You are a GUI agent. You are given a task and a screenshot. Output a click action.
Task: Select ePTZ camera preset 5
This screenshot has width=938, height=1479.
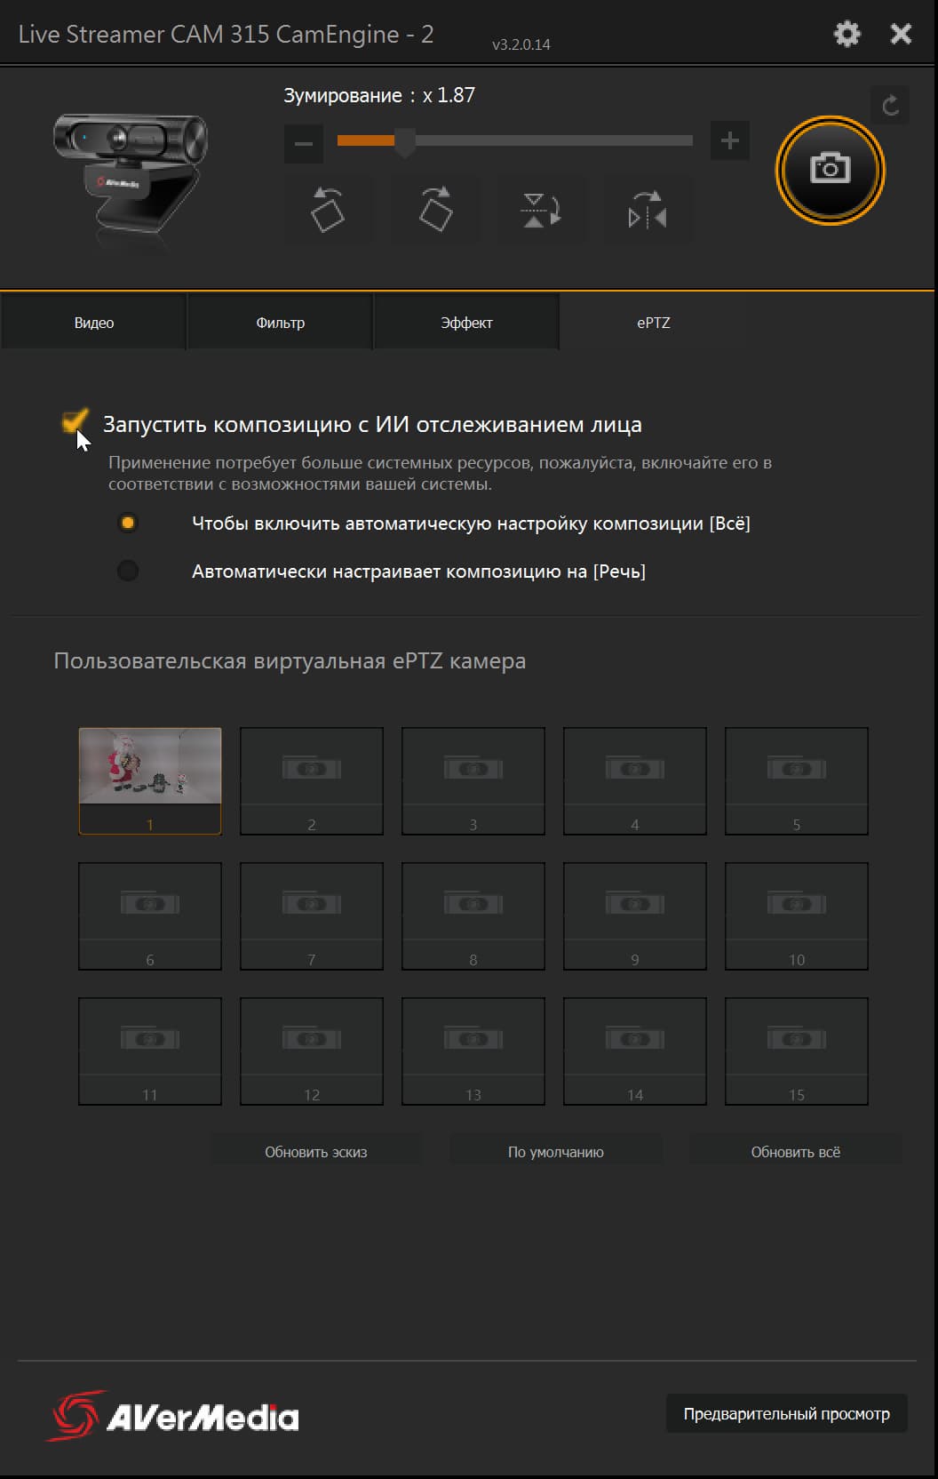pos(797,780)
